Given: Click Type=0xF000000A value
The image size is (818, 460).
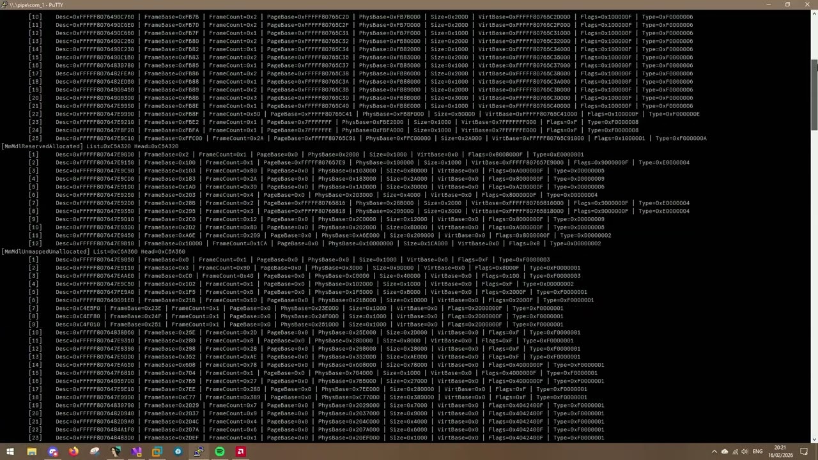Looking at the screenshot, I should coord(681,138).
